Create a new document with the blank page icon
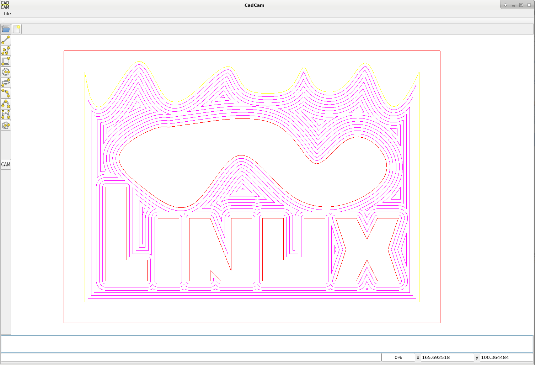This screenshot has height=365, width=535. pyautogui.click(x=16, y=29)
